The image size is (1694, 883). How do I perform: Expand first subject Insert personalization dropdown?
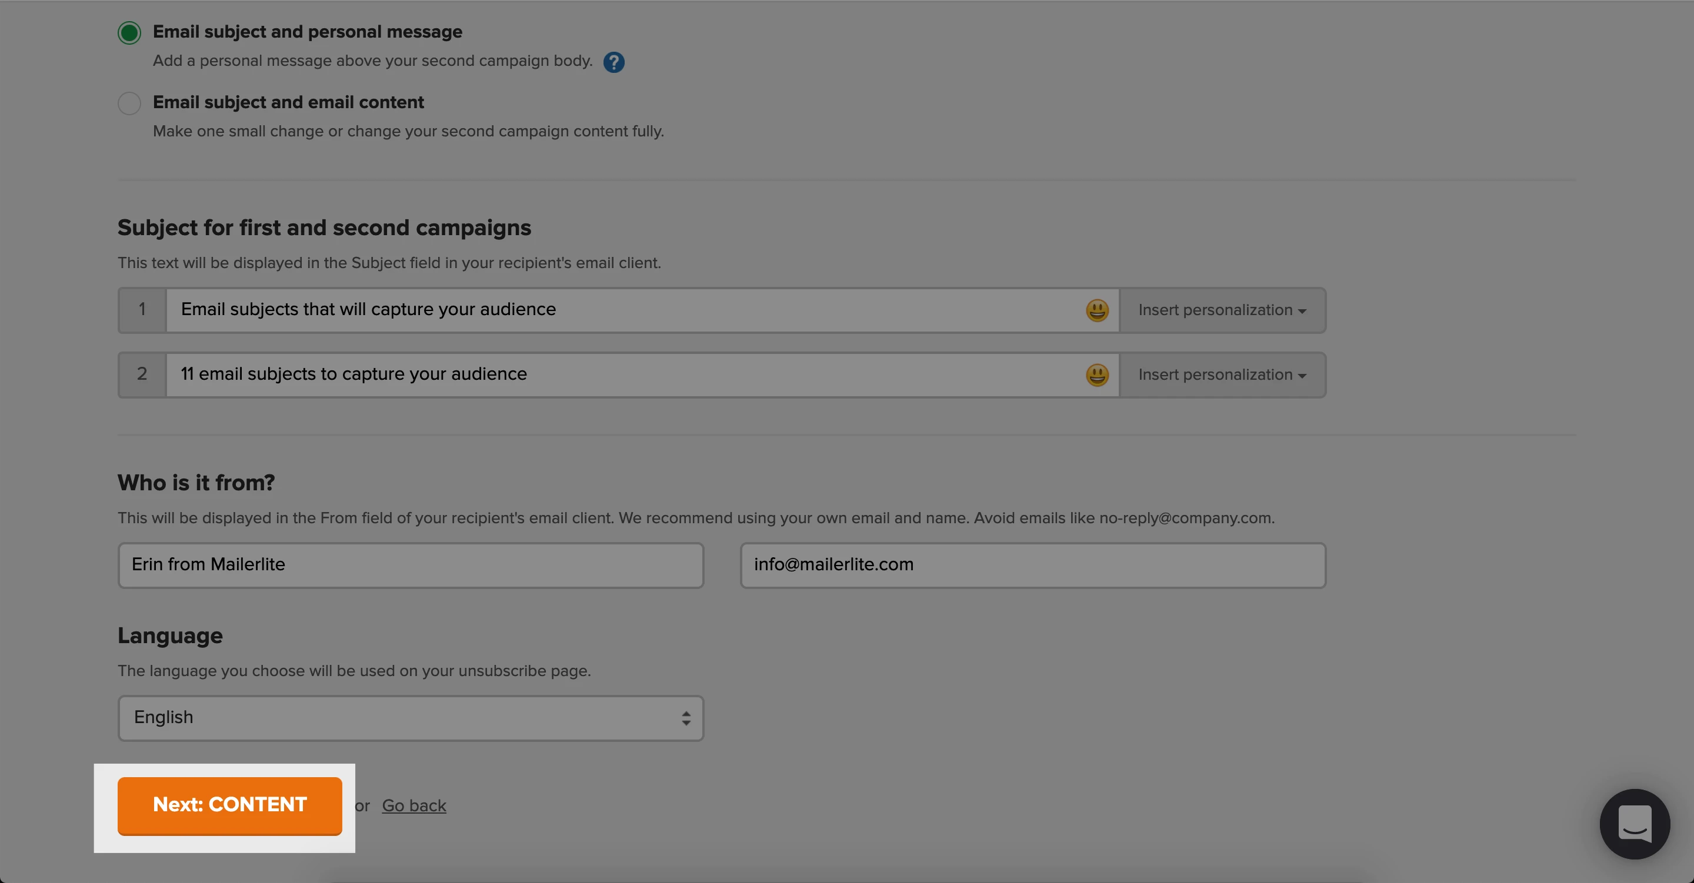[x=1222, y=310]
